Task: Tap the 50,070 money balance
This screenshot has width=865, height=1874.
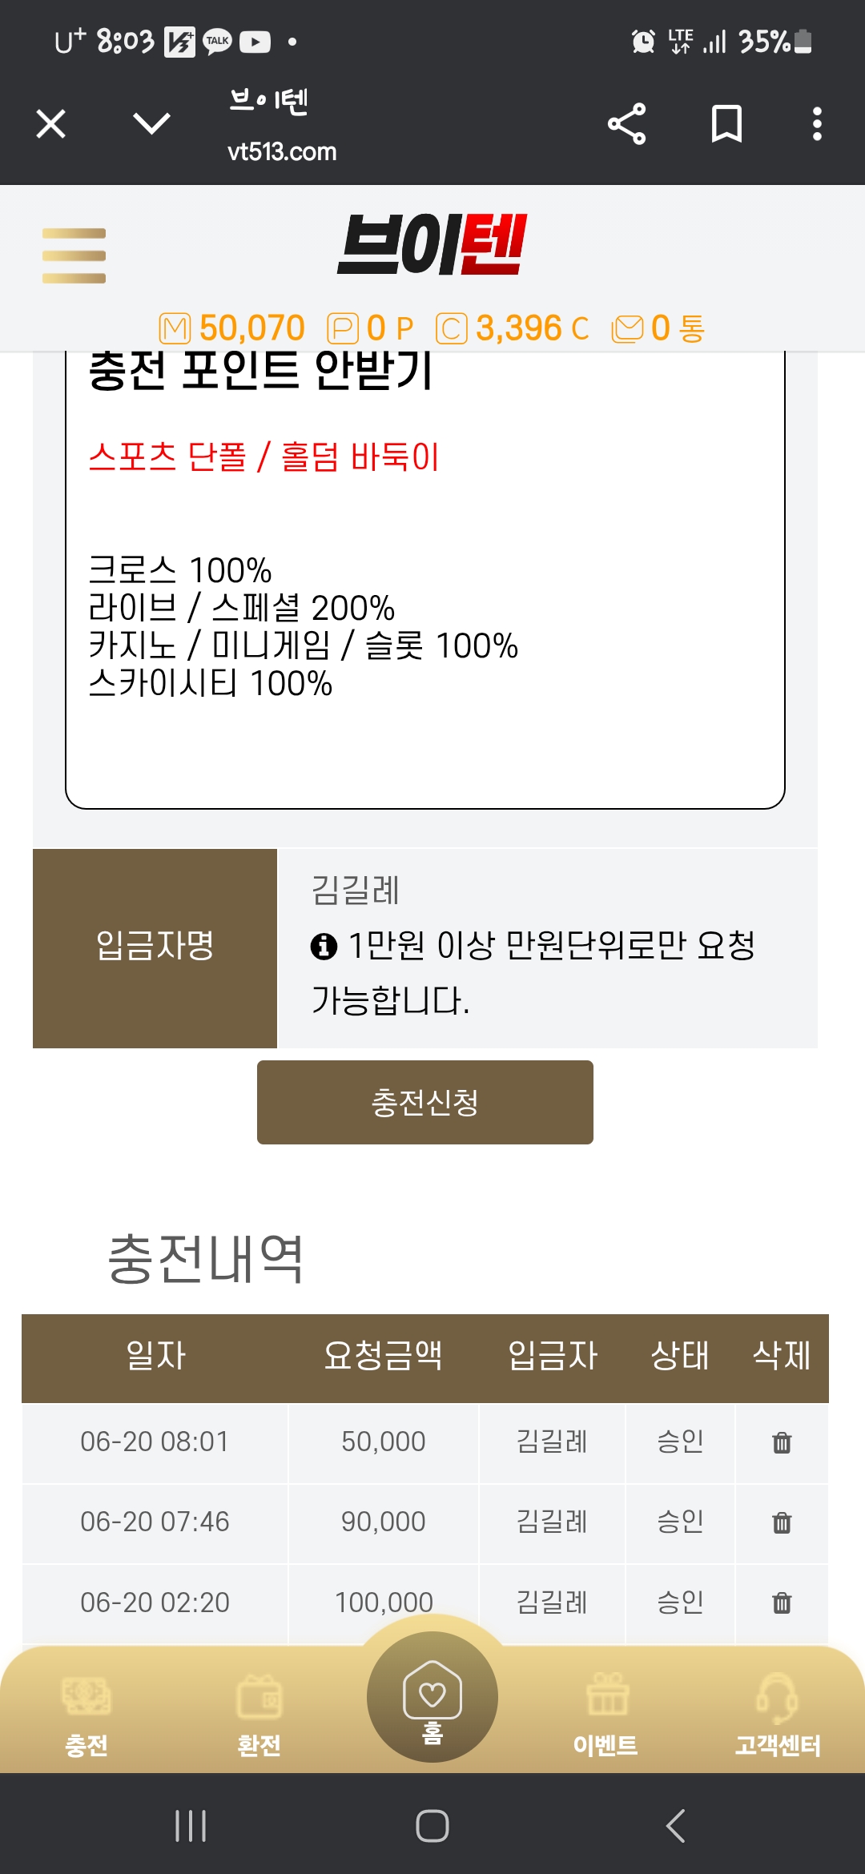Action: pyautogui.click(x=232, y=328)
